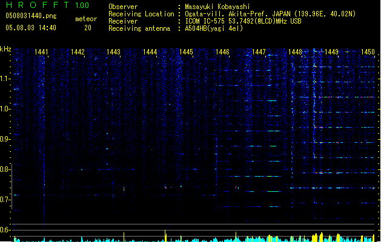Select the file name 0508031440.png
Screen dimensions: 381x242
[x=31, y=16]
